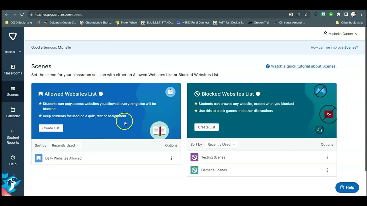Watch a quick tutorial about Scenes link
Viewport: 367px width, 206px height.
coord(304,66)
